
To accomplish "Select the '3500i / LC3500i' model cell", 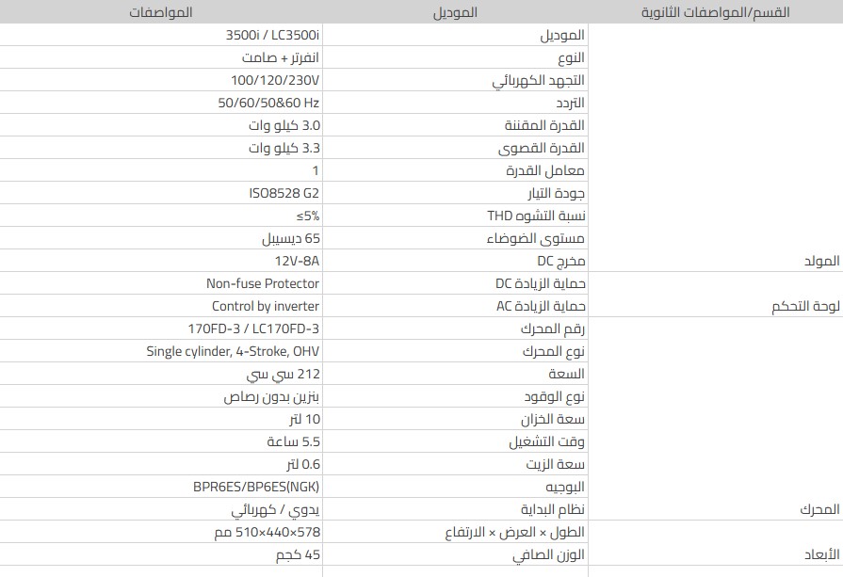I will point(273,35).
